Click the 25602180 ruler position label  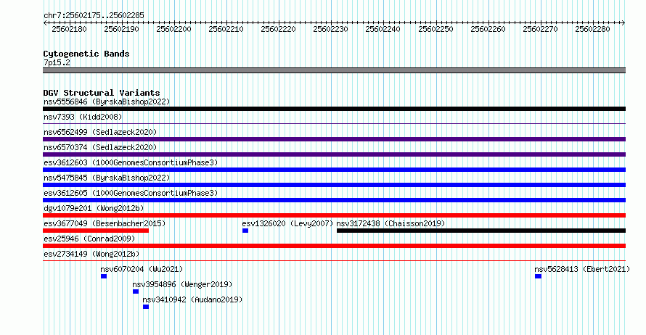click(x=69, y=29)
